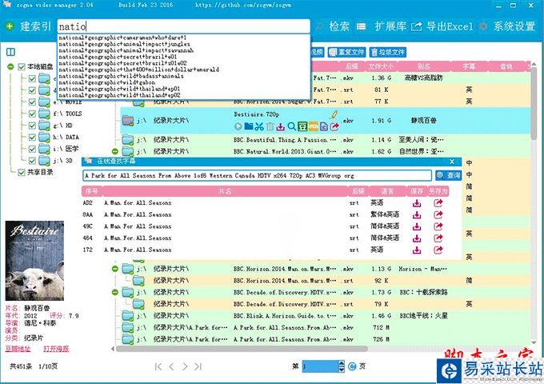
Task: Go to next page arrow
Action: pos(185,366)
